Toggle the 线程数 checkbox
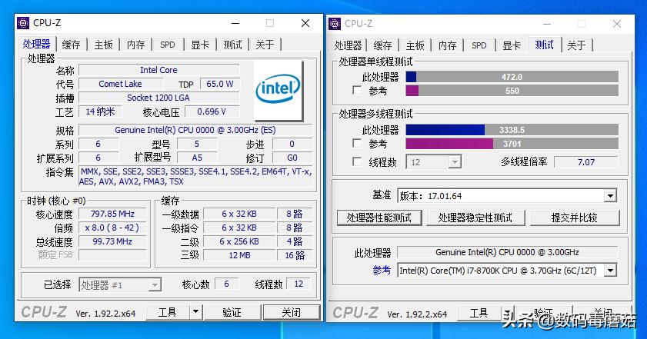This screenshot has width=647, height=339. 357,161
